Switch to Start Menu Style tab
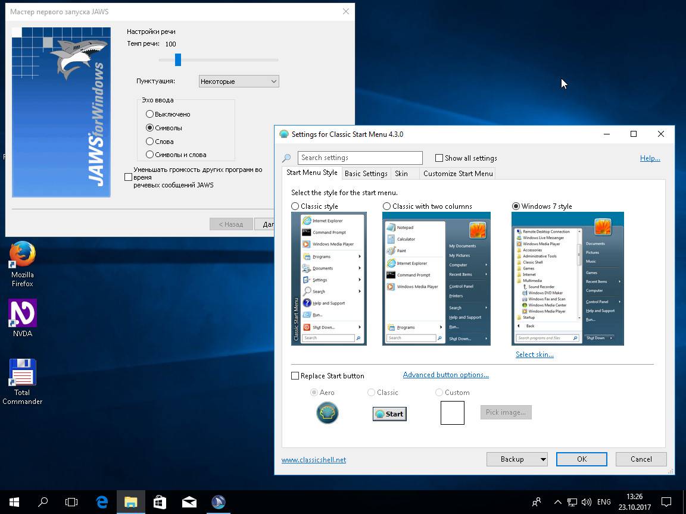686x514 pixels. click(x=312, y=173)
